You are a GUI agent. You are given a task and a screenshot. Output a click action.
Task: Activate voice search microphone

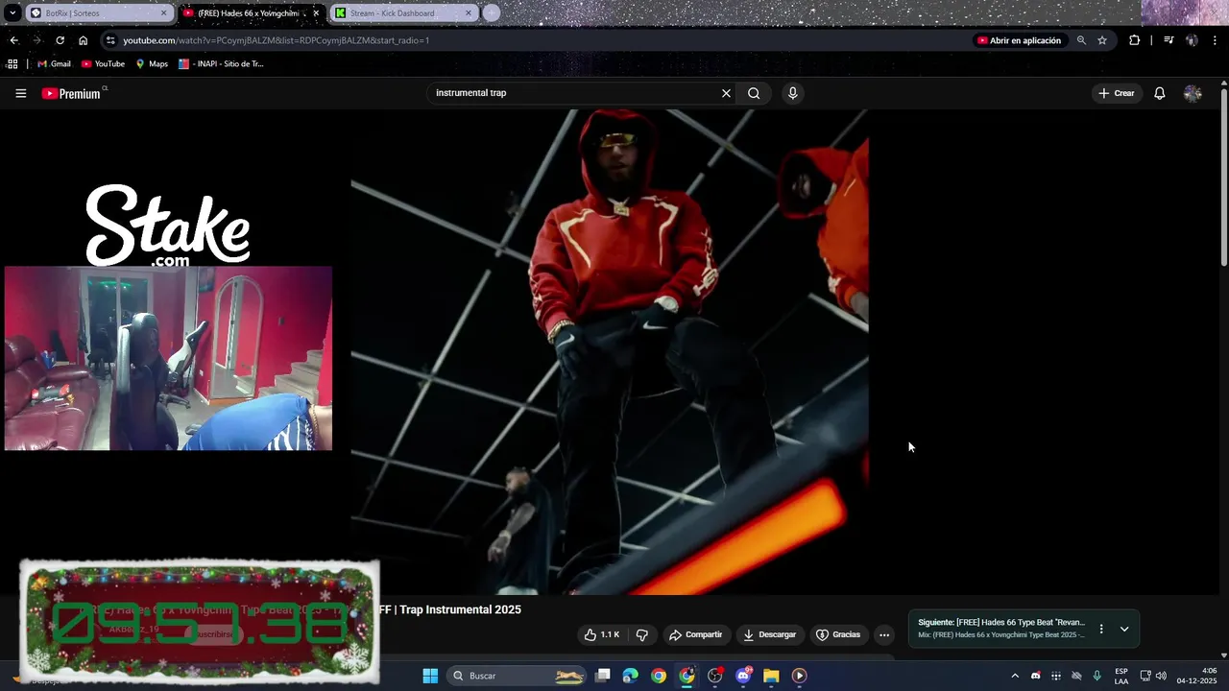pyautogui.click(x=792, y=93)
